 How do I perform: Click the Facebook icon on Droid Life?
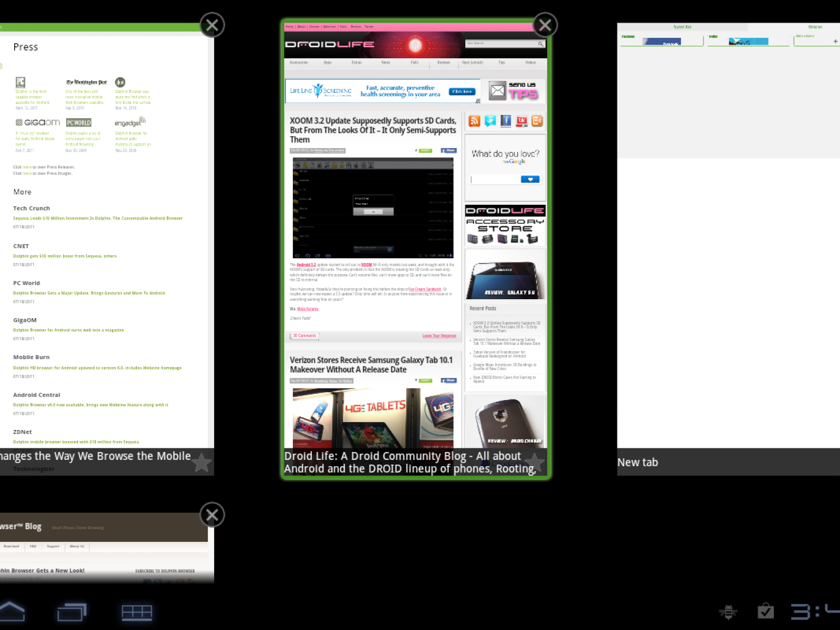click(x=506, y=121)
